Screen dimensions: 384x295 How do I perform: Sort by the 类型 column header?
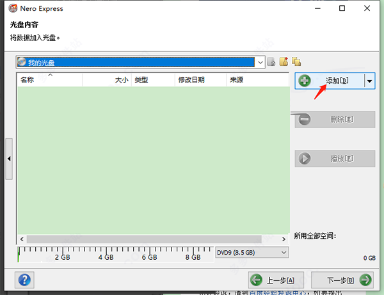[x=154, y=80]
